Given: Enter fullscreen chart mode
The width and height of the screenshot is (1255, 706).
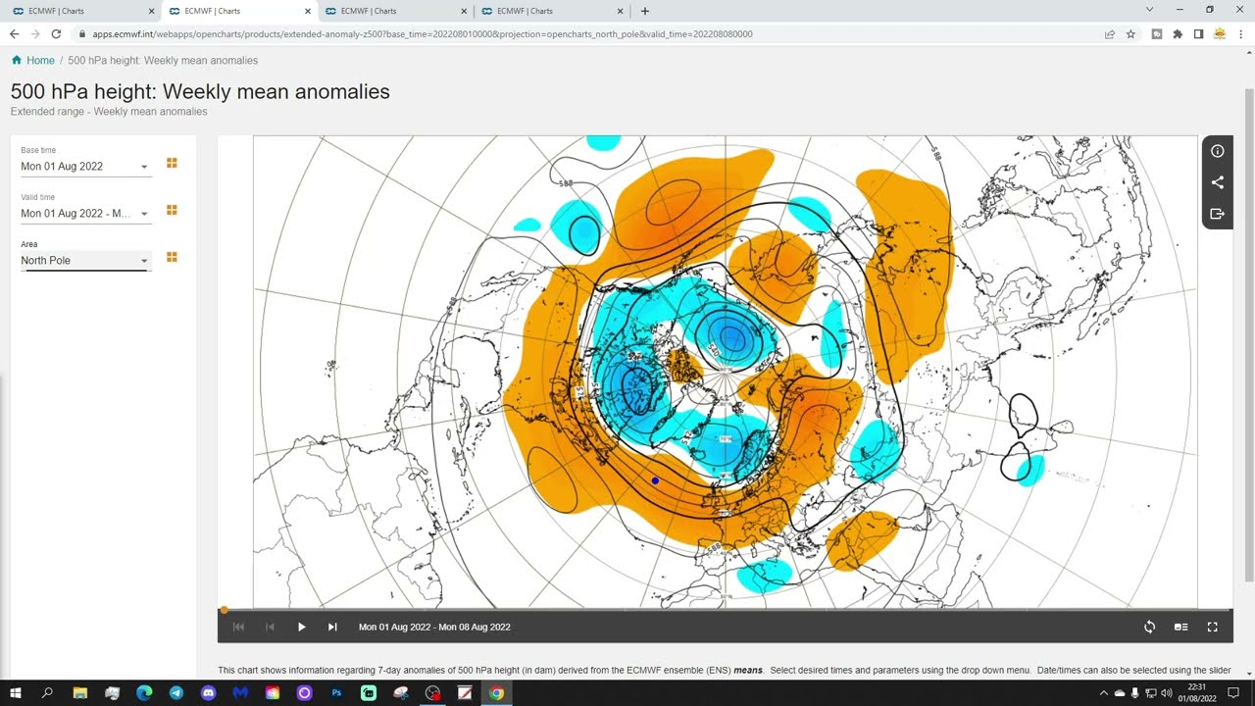Looking at the screenshot, I should 1212,627.
